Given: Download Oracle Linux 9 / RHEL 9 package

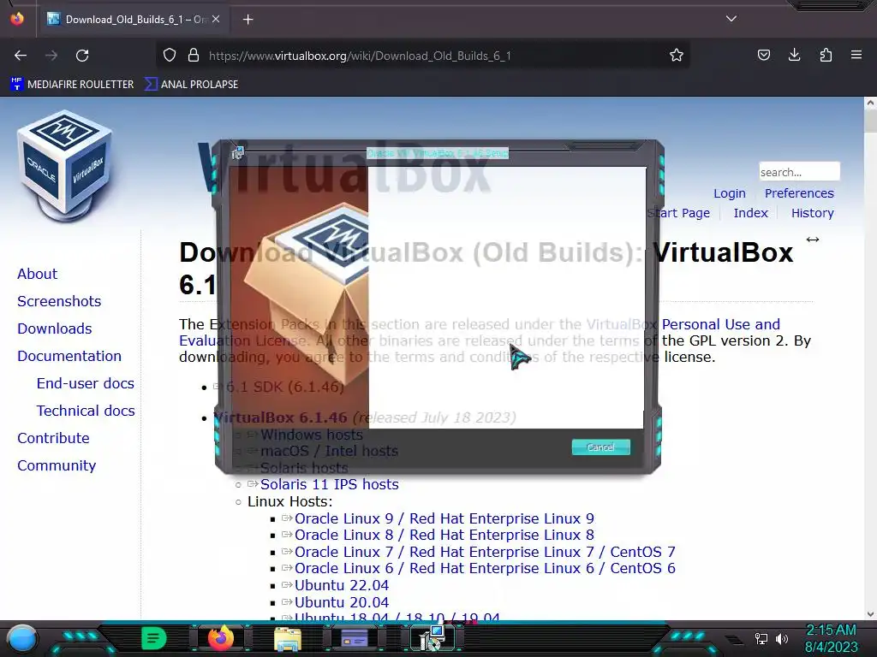Looking at the screenshot, I should (x=444, y=518).
